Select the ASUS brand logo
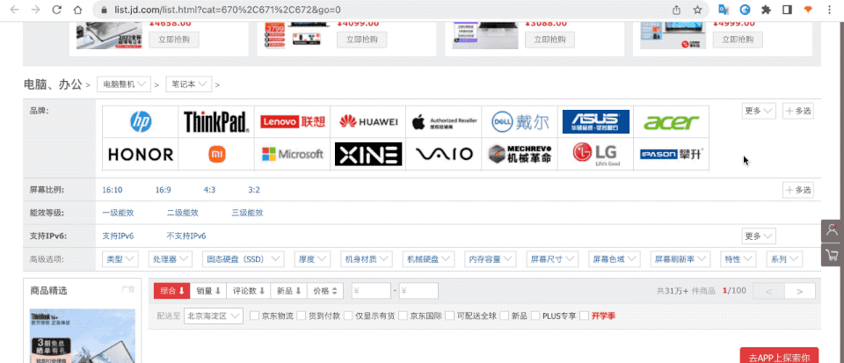 pos(596,121)
